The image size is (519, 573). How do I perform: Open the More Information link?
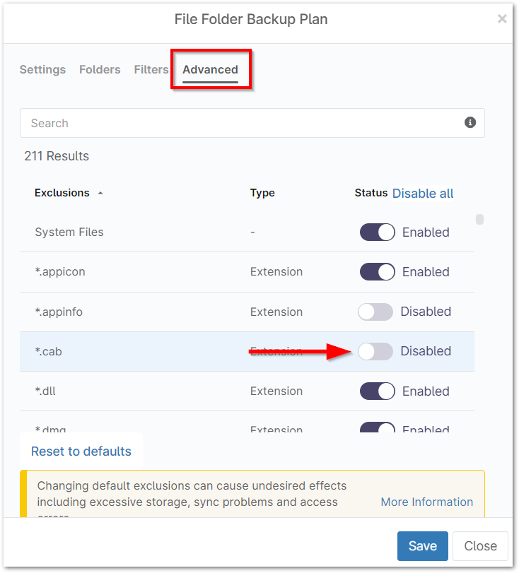tap(426, 502)
